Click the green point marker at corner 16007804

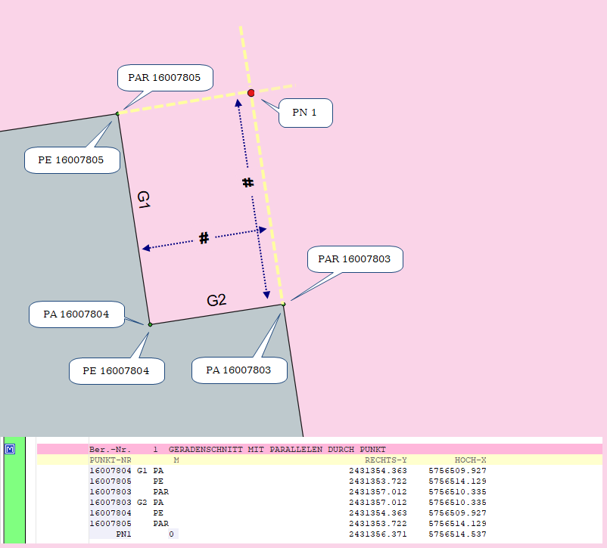[150, 324]
